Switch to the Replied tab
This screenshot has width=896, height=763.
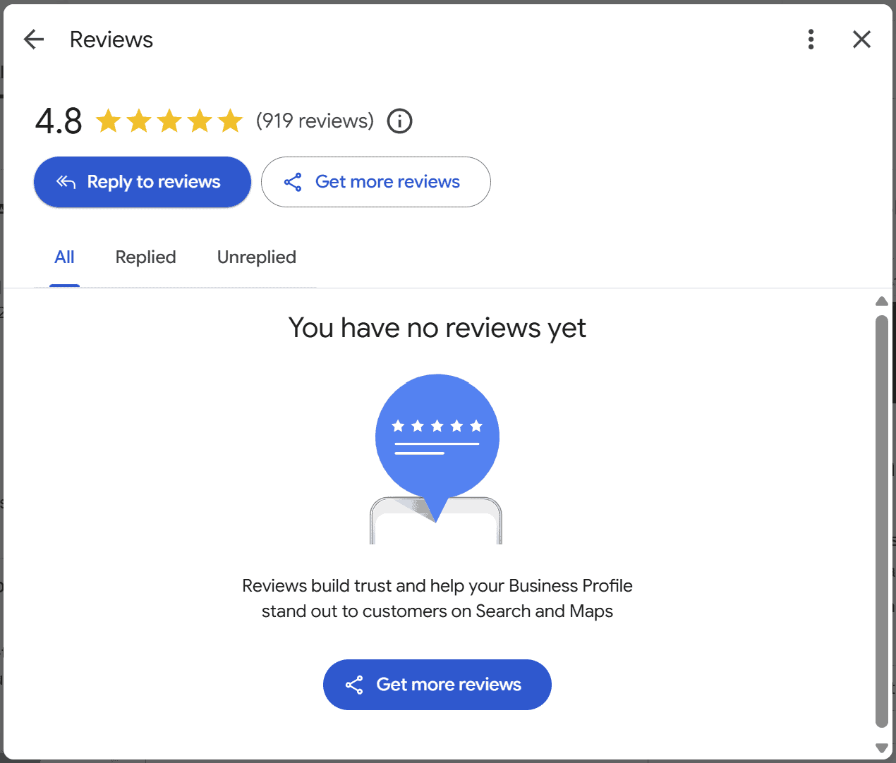coord(145,257)
